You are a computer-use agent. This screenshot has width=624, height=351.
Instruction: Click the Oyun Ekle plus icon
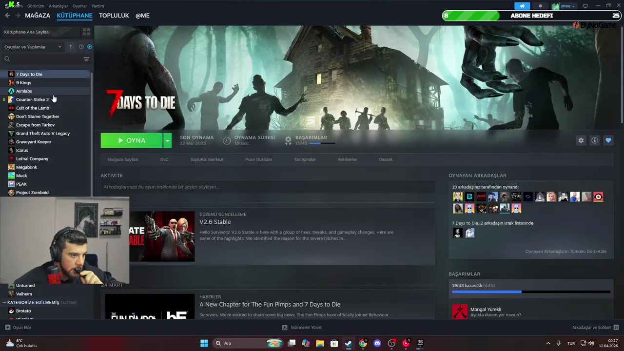point(7,327)
